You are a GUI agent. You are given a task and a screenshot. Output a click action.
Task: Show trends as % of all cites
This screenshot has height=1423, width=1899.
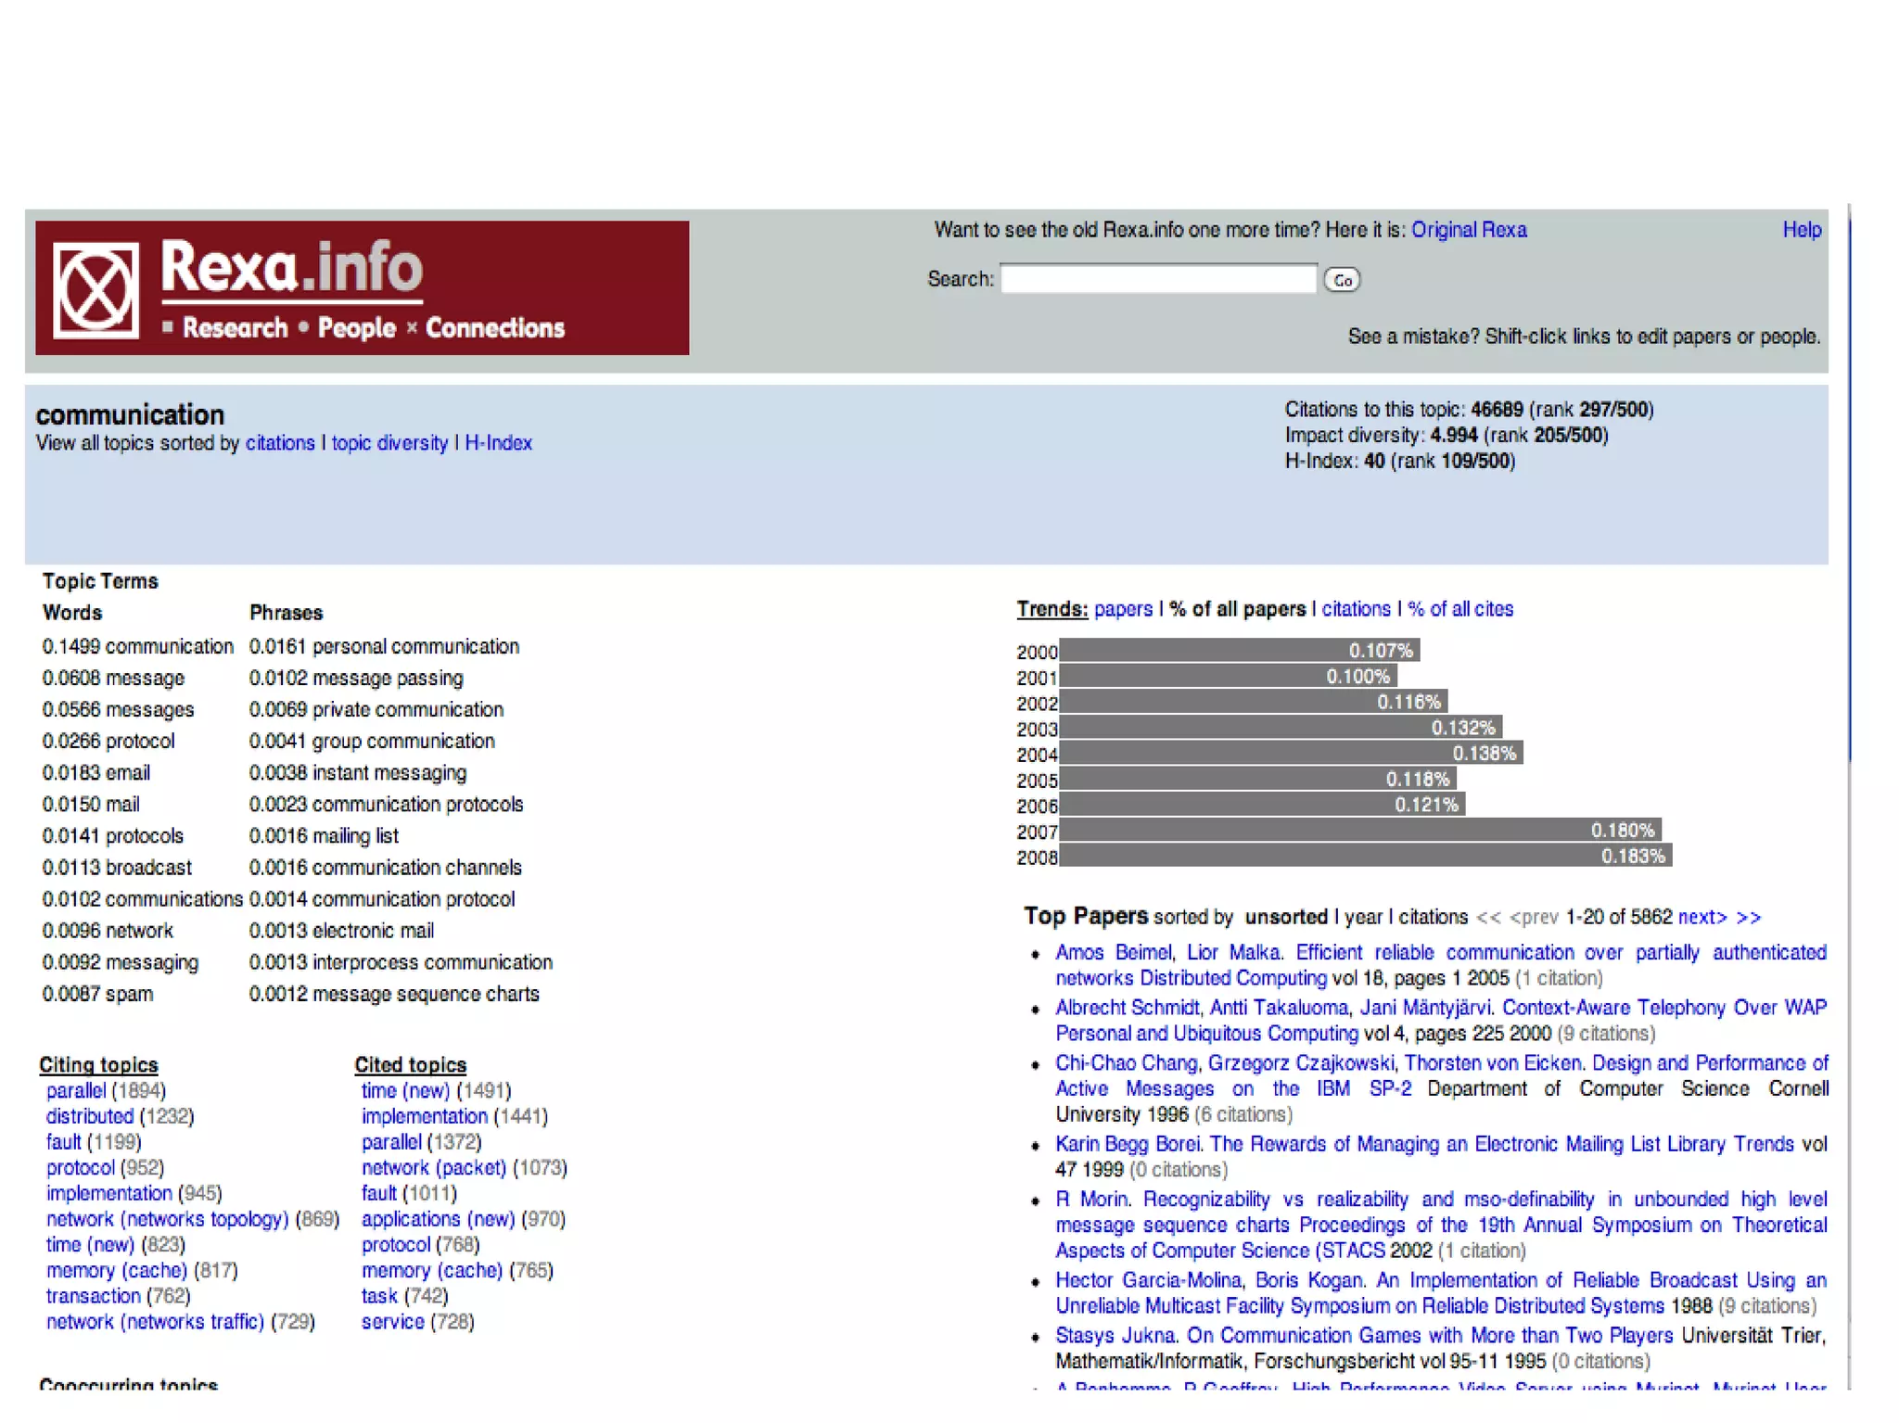tap(1460, 609)
